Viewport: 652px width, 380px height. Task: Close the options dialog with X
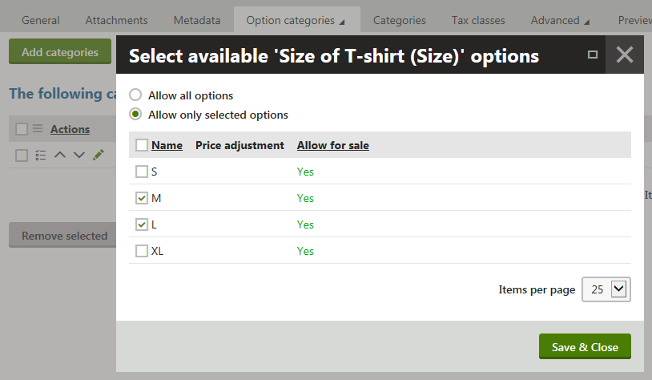coord(625,55)
